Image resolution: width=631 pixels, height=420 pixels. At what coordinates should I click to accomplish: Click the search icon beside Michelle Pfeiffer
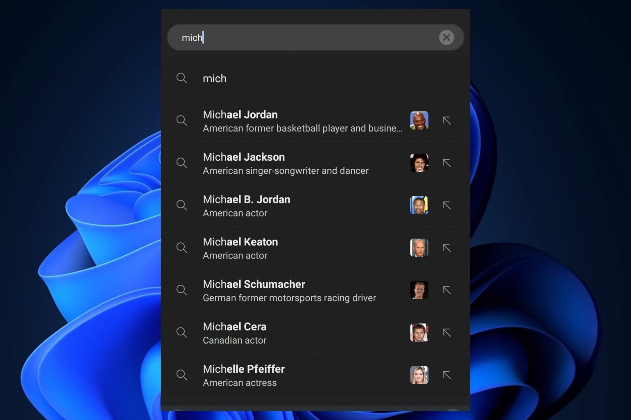tap(182, 375)
